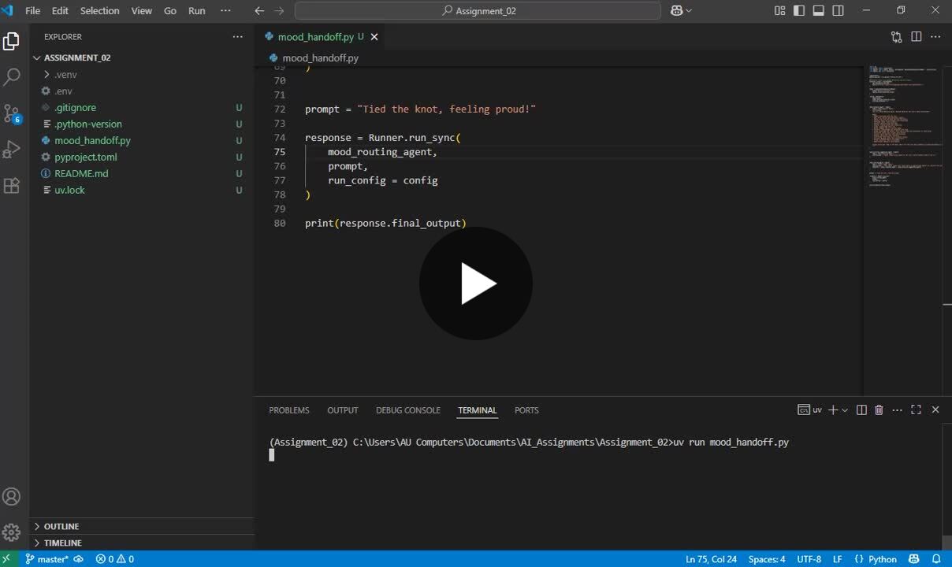Open the Accounts menu icon

(x=12, y=497)
